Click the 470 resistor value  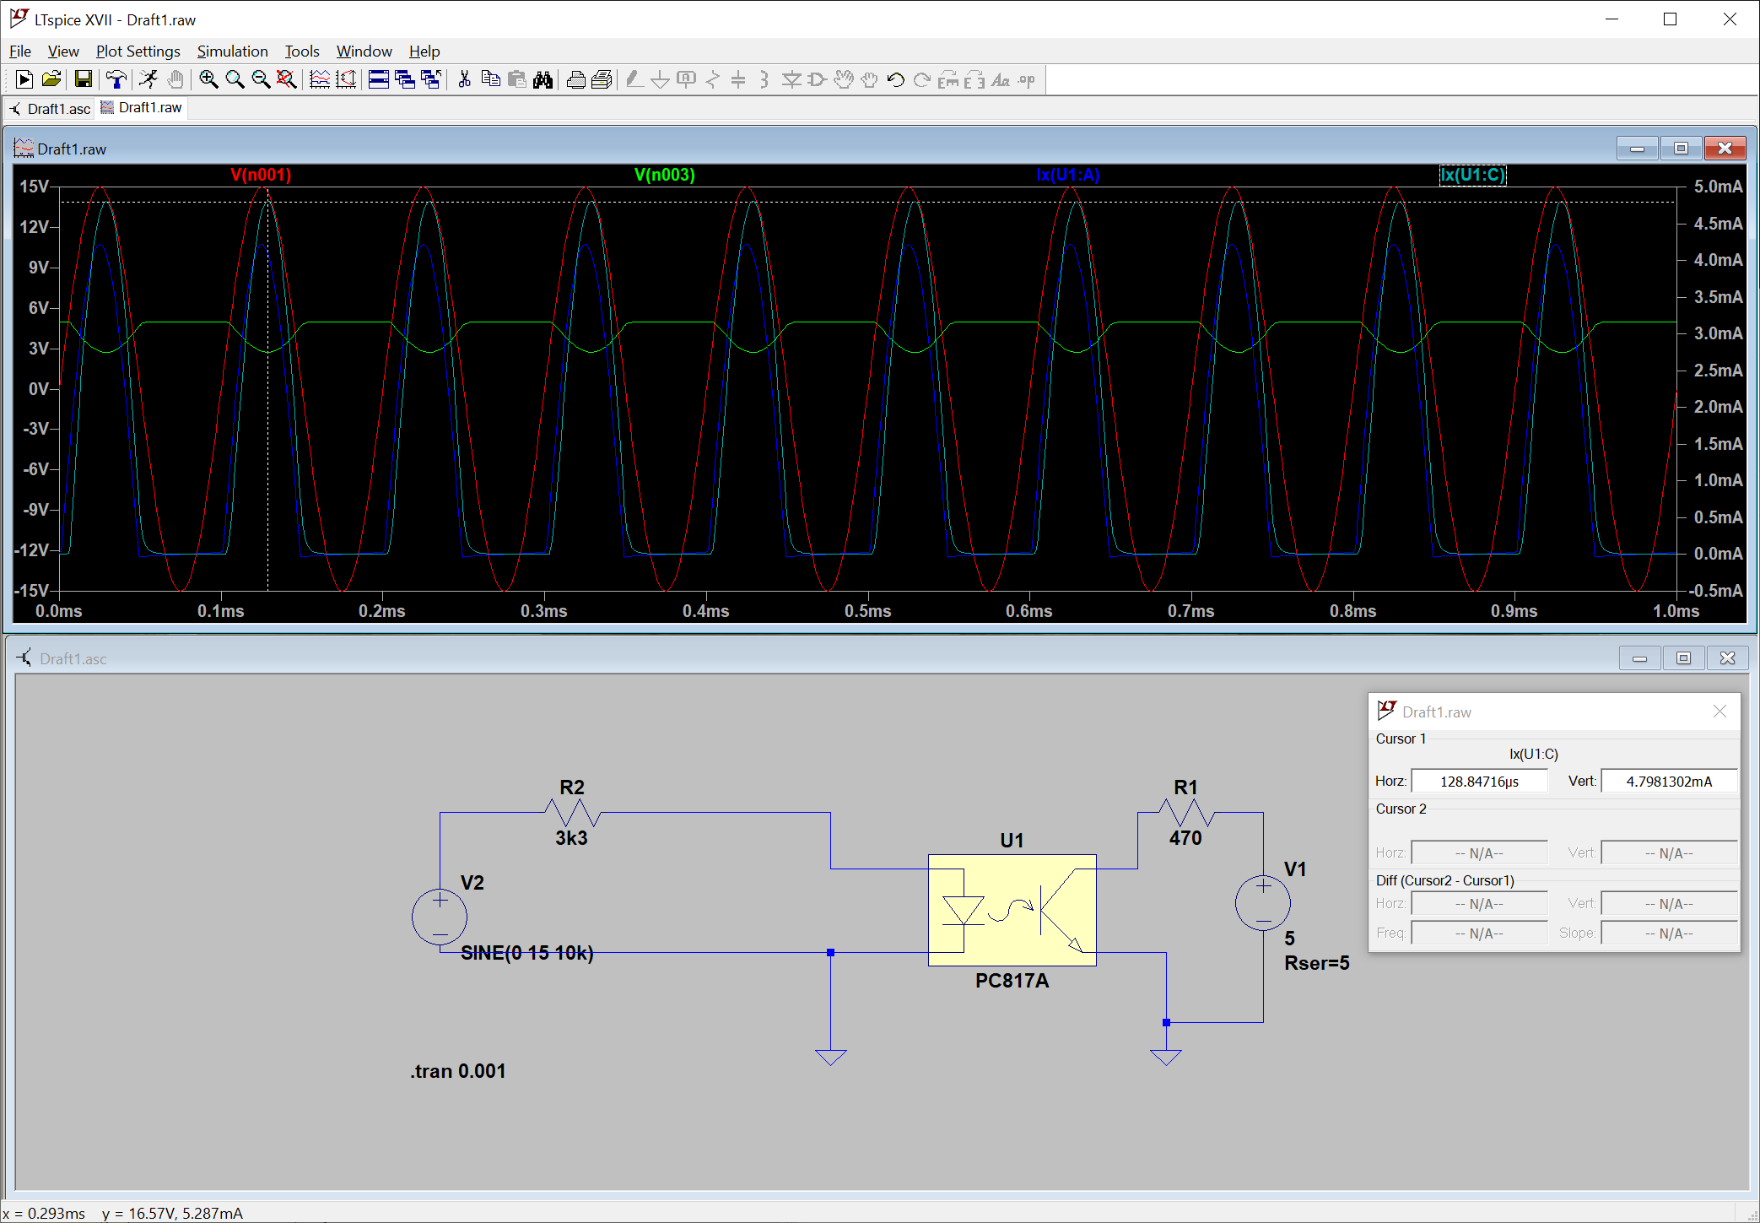click(1185, 838)
